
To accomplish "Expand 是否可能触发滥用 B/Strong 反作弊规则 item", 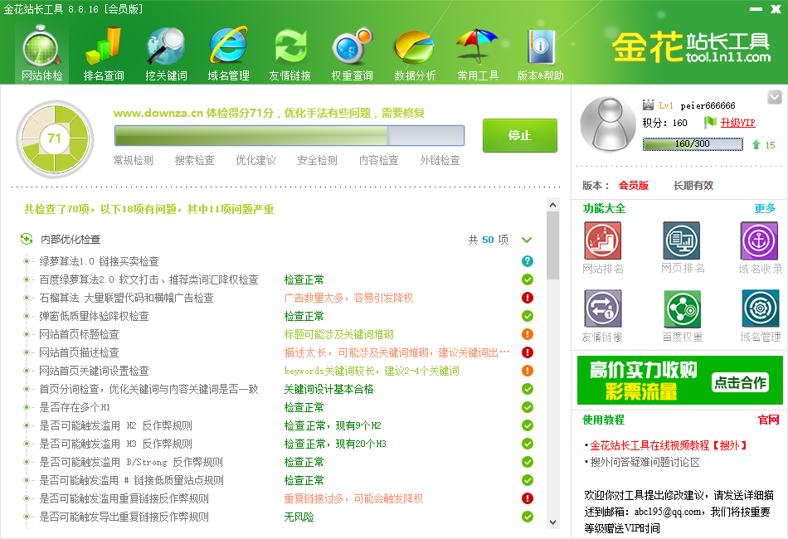I will (27, 462).
